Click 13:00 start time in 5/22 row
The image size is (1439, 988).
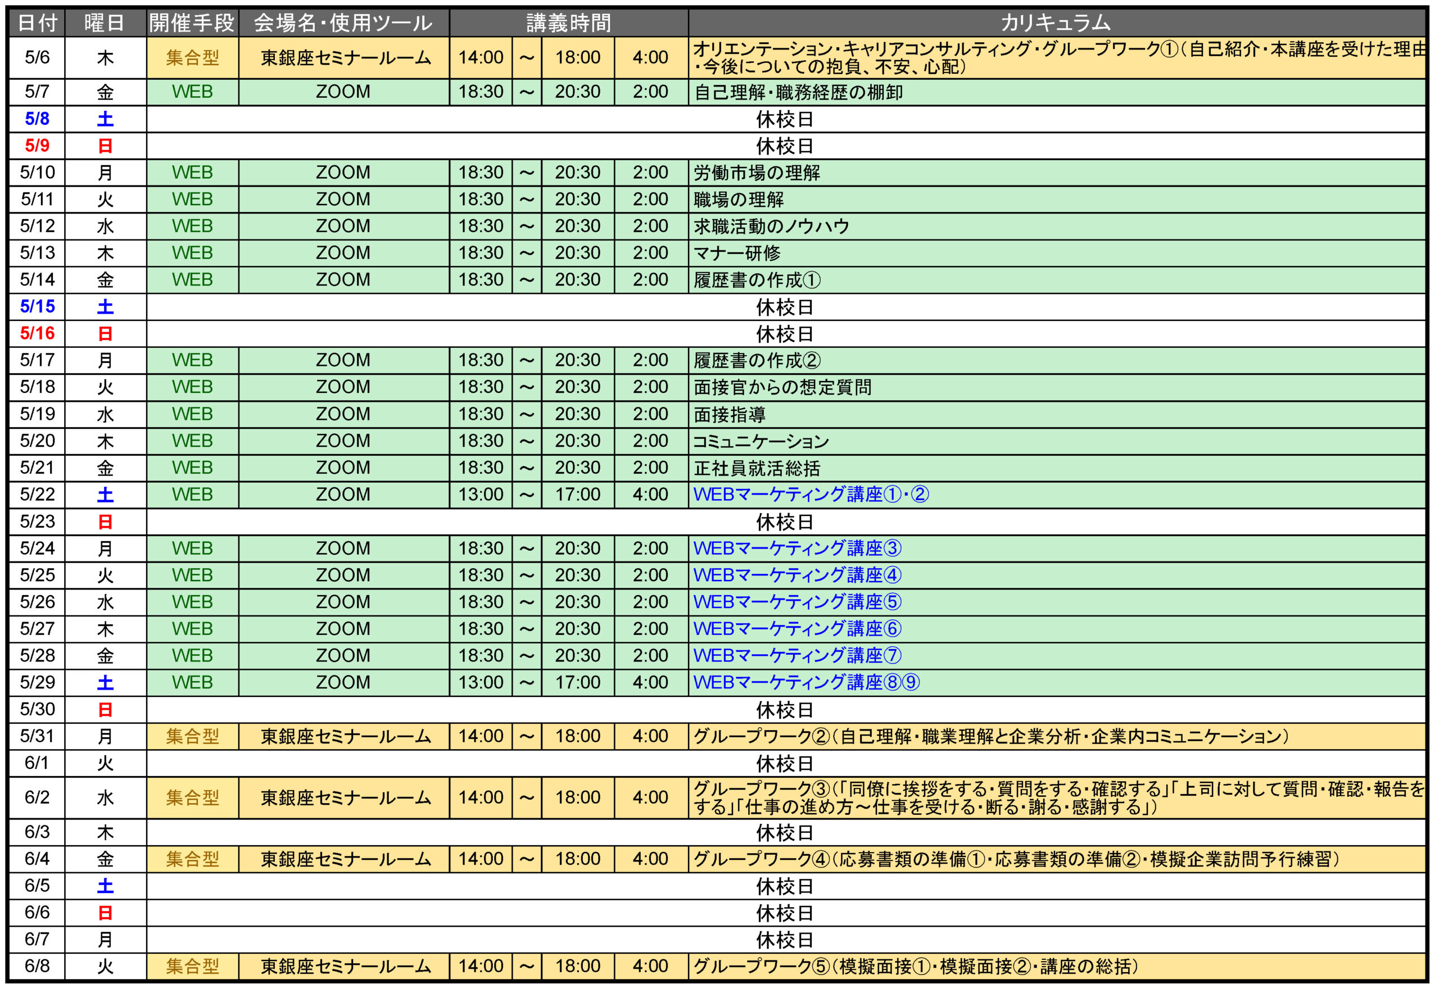point(481,495)
